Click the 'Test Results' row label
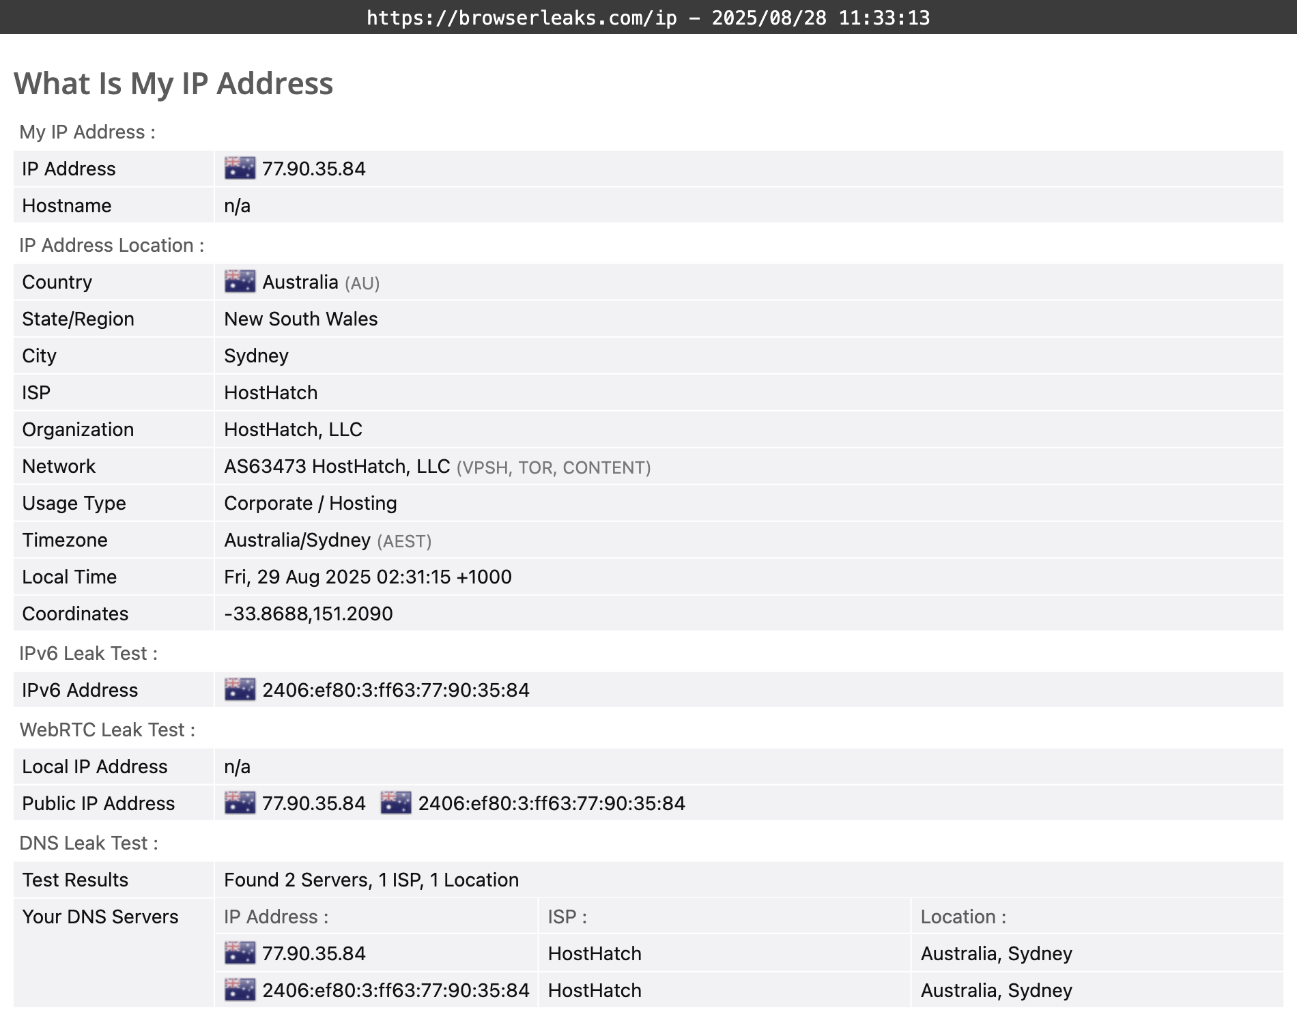 click(75, 880)
